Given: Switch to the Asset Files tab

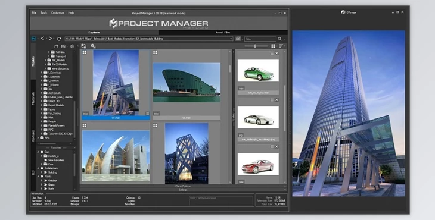Looking at the screenshot, I should point(223,32).
